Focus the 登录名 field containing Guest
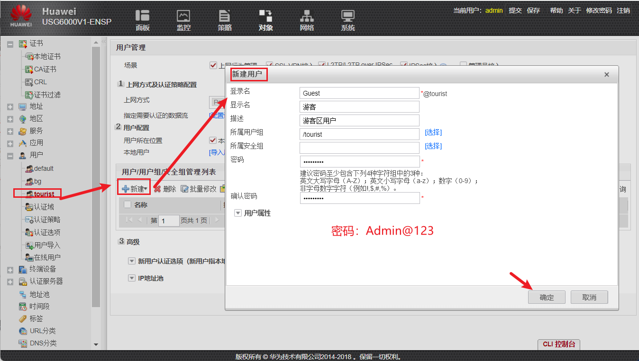Viewport: 639px width, 361px height. 360,93
